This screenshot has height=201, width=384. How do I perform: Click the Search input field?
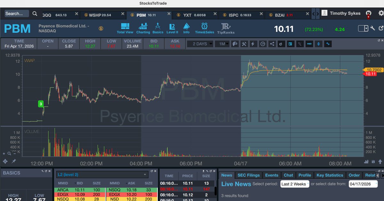[x=16, y=13]
